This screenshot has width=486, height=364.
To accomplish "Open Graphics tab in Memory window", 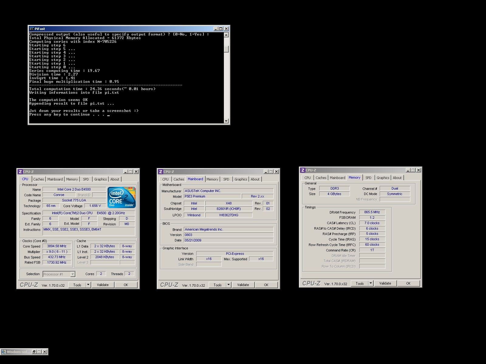I will [383, 178].
